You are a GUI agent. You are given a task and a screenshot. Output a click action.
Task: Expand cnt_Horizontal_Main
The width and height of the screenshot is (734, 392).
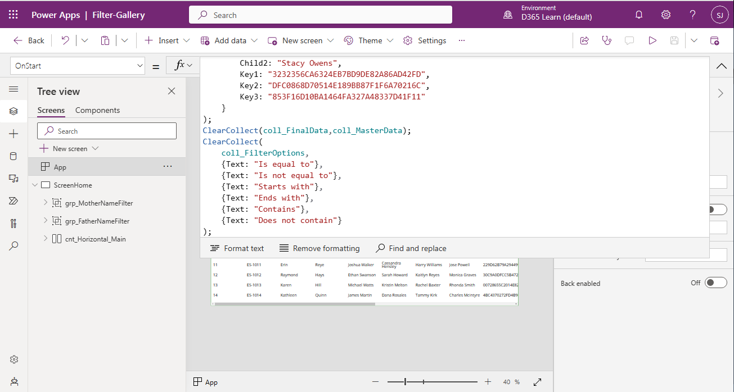[45, 239]
